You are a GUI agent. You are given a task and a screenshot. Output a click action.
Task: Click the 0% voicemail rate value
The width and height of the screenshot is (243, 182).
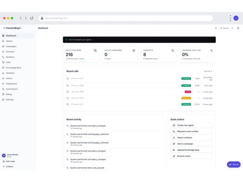[x=185, y=54]
